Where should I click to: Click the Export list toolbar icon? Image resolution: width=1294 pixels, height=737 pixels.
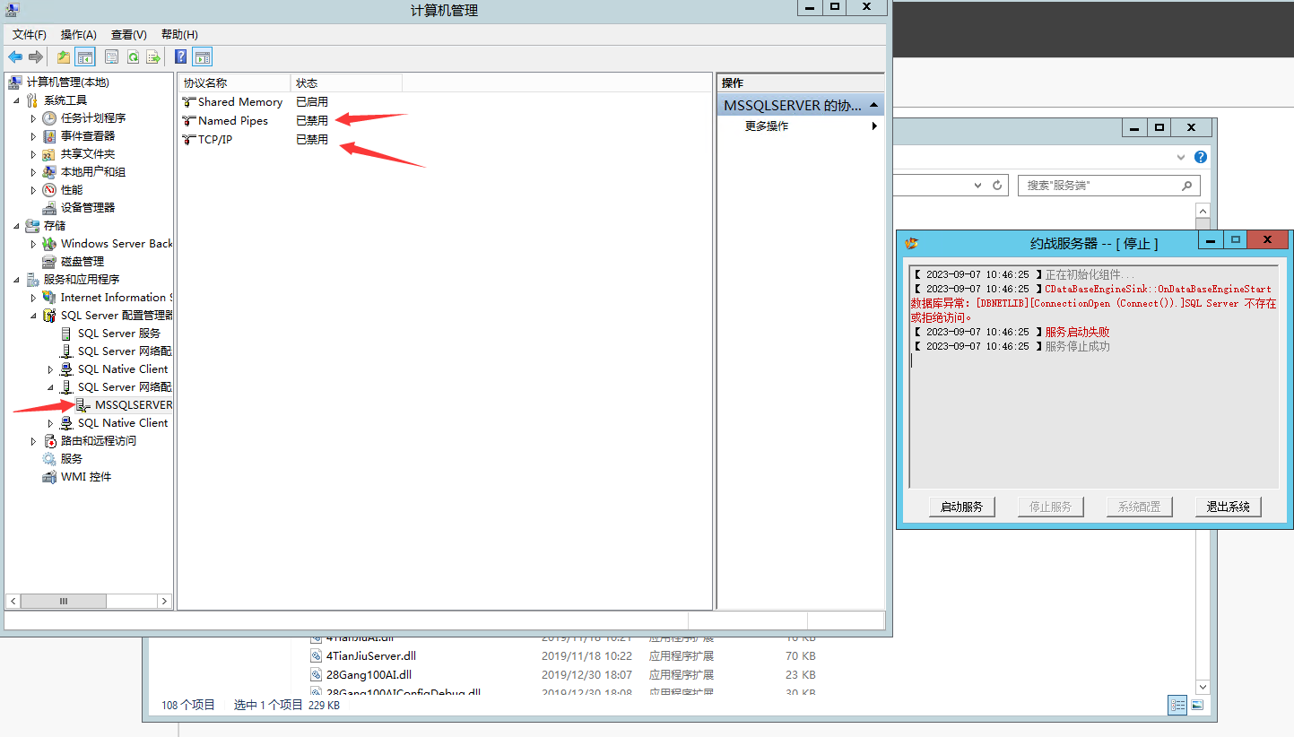pos(153,57)
